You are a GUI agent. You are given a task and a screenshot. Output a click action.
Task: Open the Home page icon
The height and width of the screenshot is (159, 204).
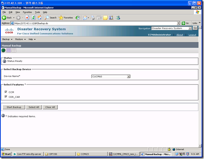pyautogui.click(x=40, y=17)
